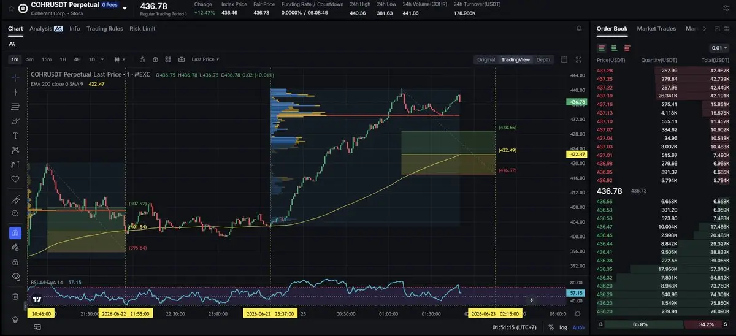Select the Chart tab
Screen dimensions: 736x336
[15, 28]
